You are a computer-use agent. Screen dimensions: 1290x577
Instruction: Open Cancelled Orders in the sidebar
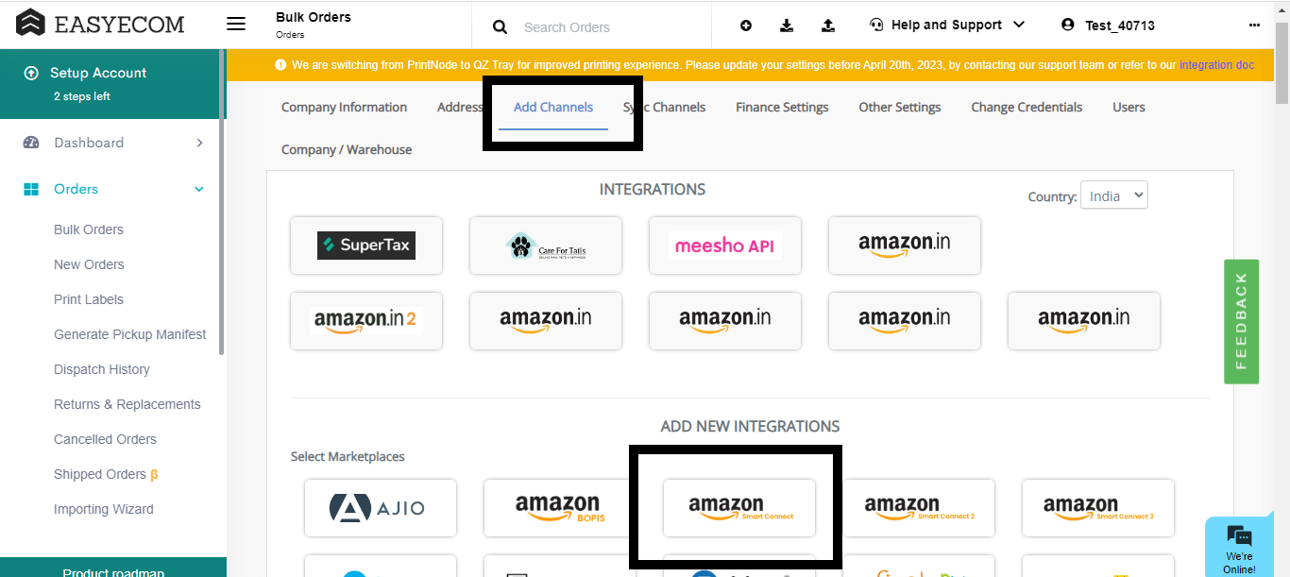click(x=105, y=439)
